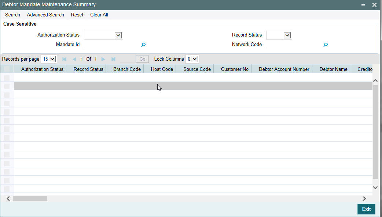Viewport: 382px width, 217px height.
Task: Click Reset in the toolbar
Action: [77, 15]
